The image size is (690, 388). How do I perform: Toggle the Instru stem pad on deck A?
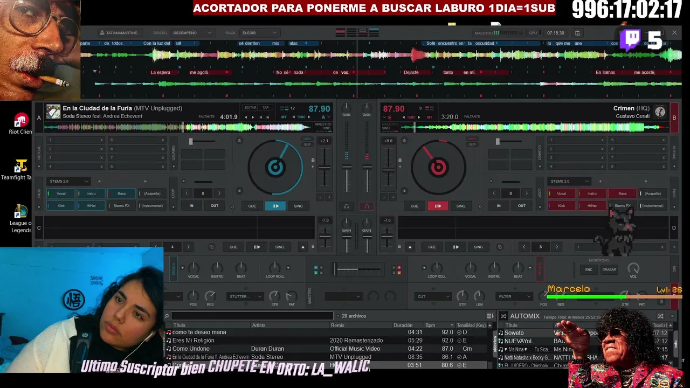91,193
